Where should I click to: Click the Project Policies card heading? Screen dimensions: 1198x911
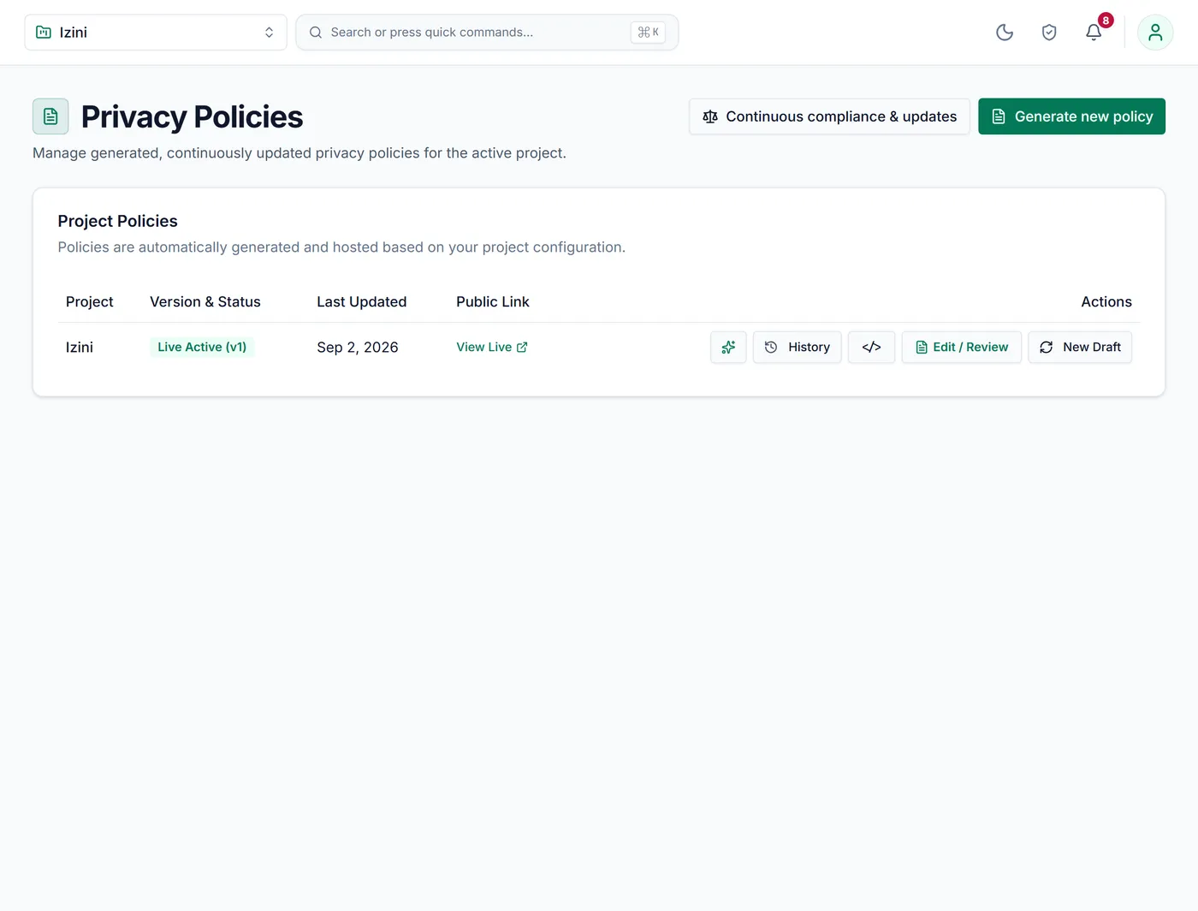pos(118,221)
